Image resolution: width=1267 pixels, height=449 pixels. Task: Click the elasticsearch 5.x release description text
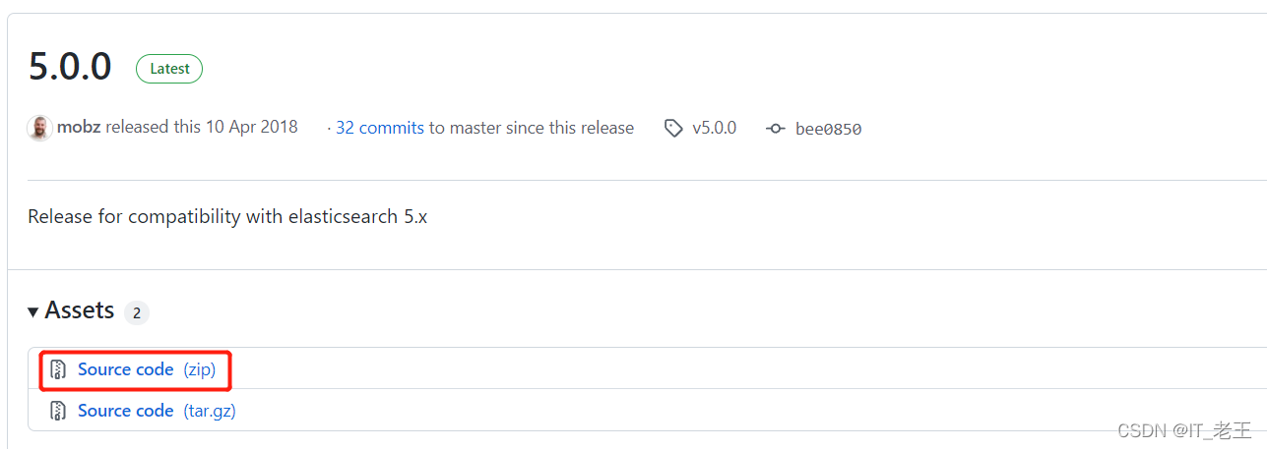coord(227,216)
